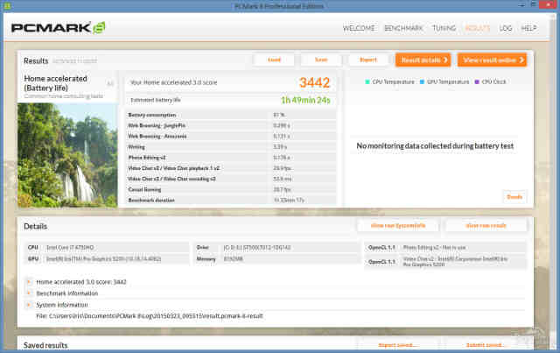Click View raw SystemInfo button
Viewport: 560px width, 353px height.
[x=398, y=226]
